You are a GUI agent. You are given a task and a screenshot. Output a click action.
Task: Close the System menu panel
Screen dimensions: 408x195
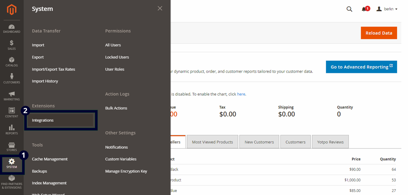[160, 8]
